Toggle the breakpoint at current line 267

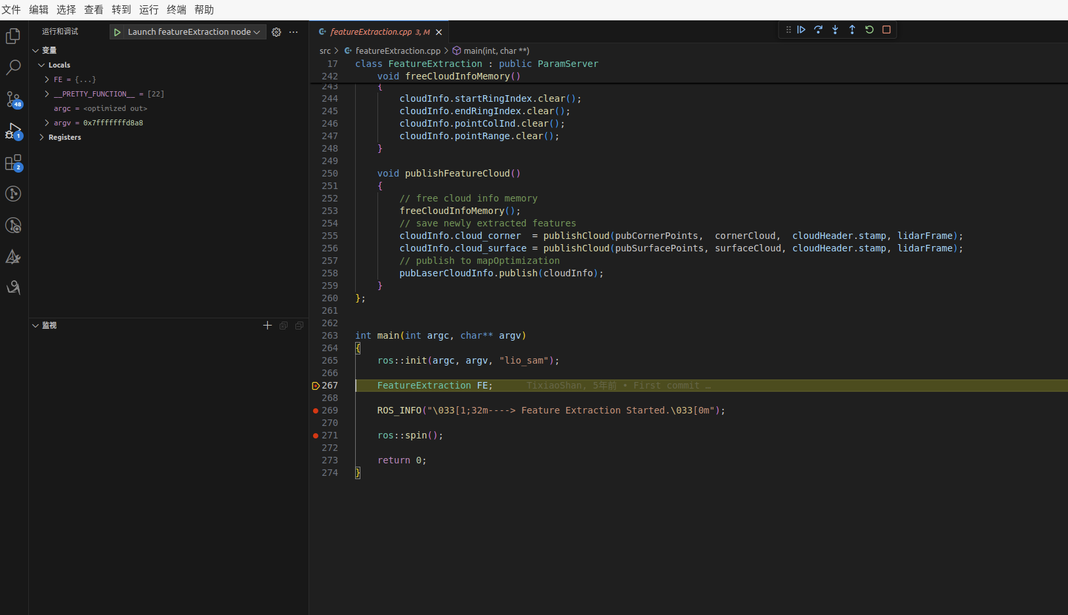click(x=316, y=386)
